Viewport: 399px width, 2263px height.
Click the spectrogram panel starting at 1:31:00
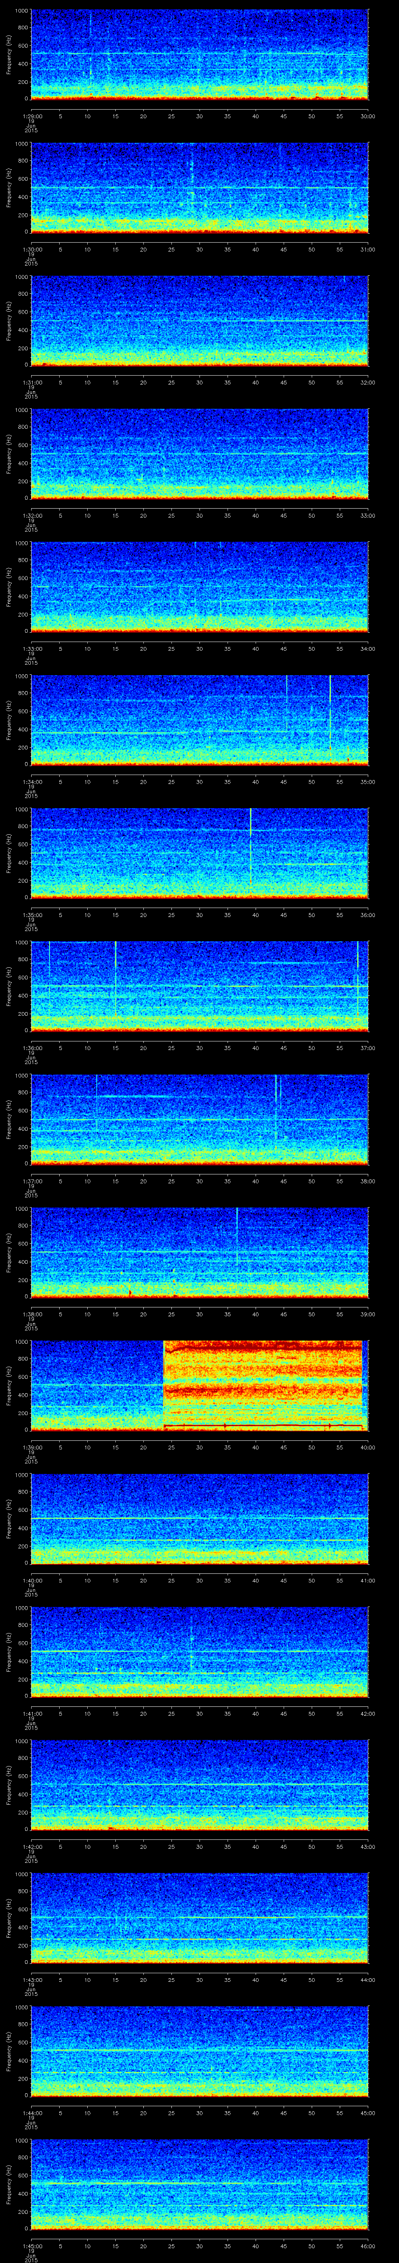(x=200, y=321)
